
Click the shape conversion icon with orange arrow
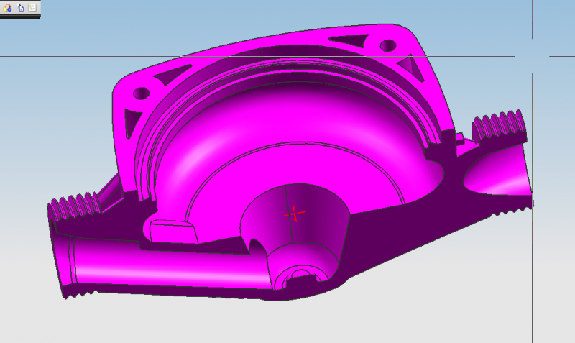[x=7, y=7]
